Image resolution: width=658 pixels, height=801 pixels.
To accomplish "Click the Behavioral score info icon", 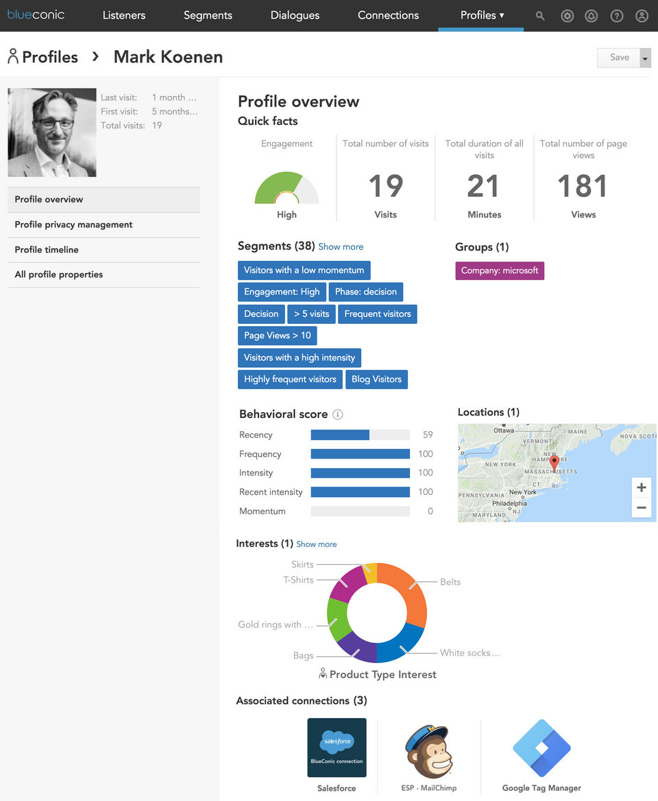I will [338, 415].
